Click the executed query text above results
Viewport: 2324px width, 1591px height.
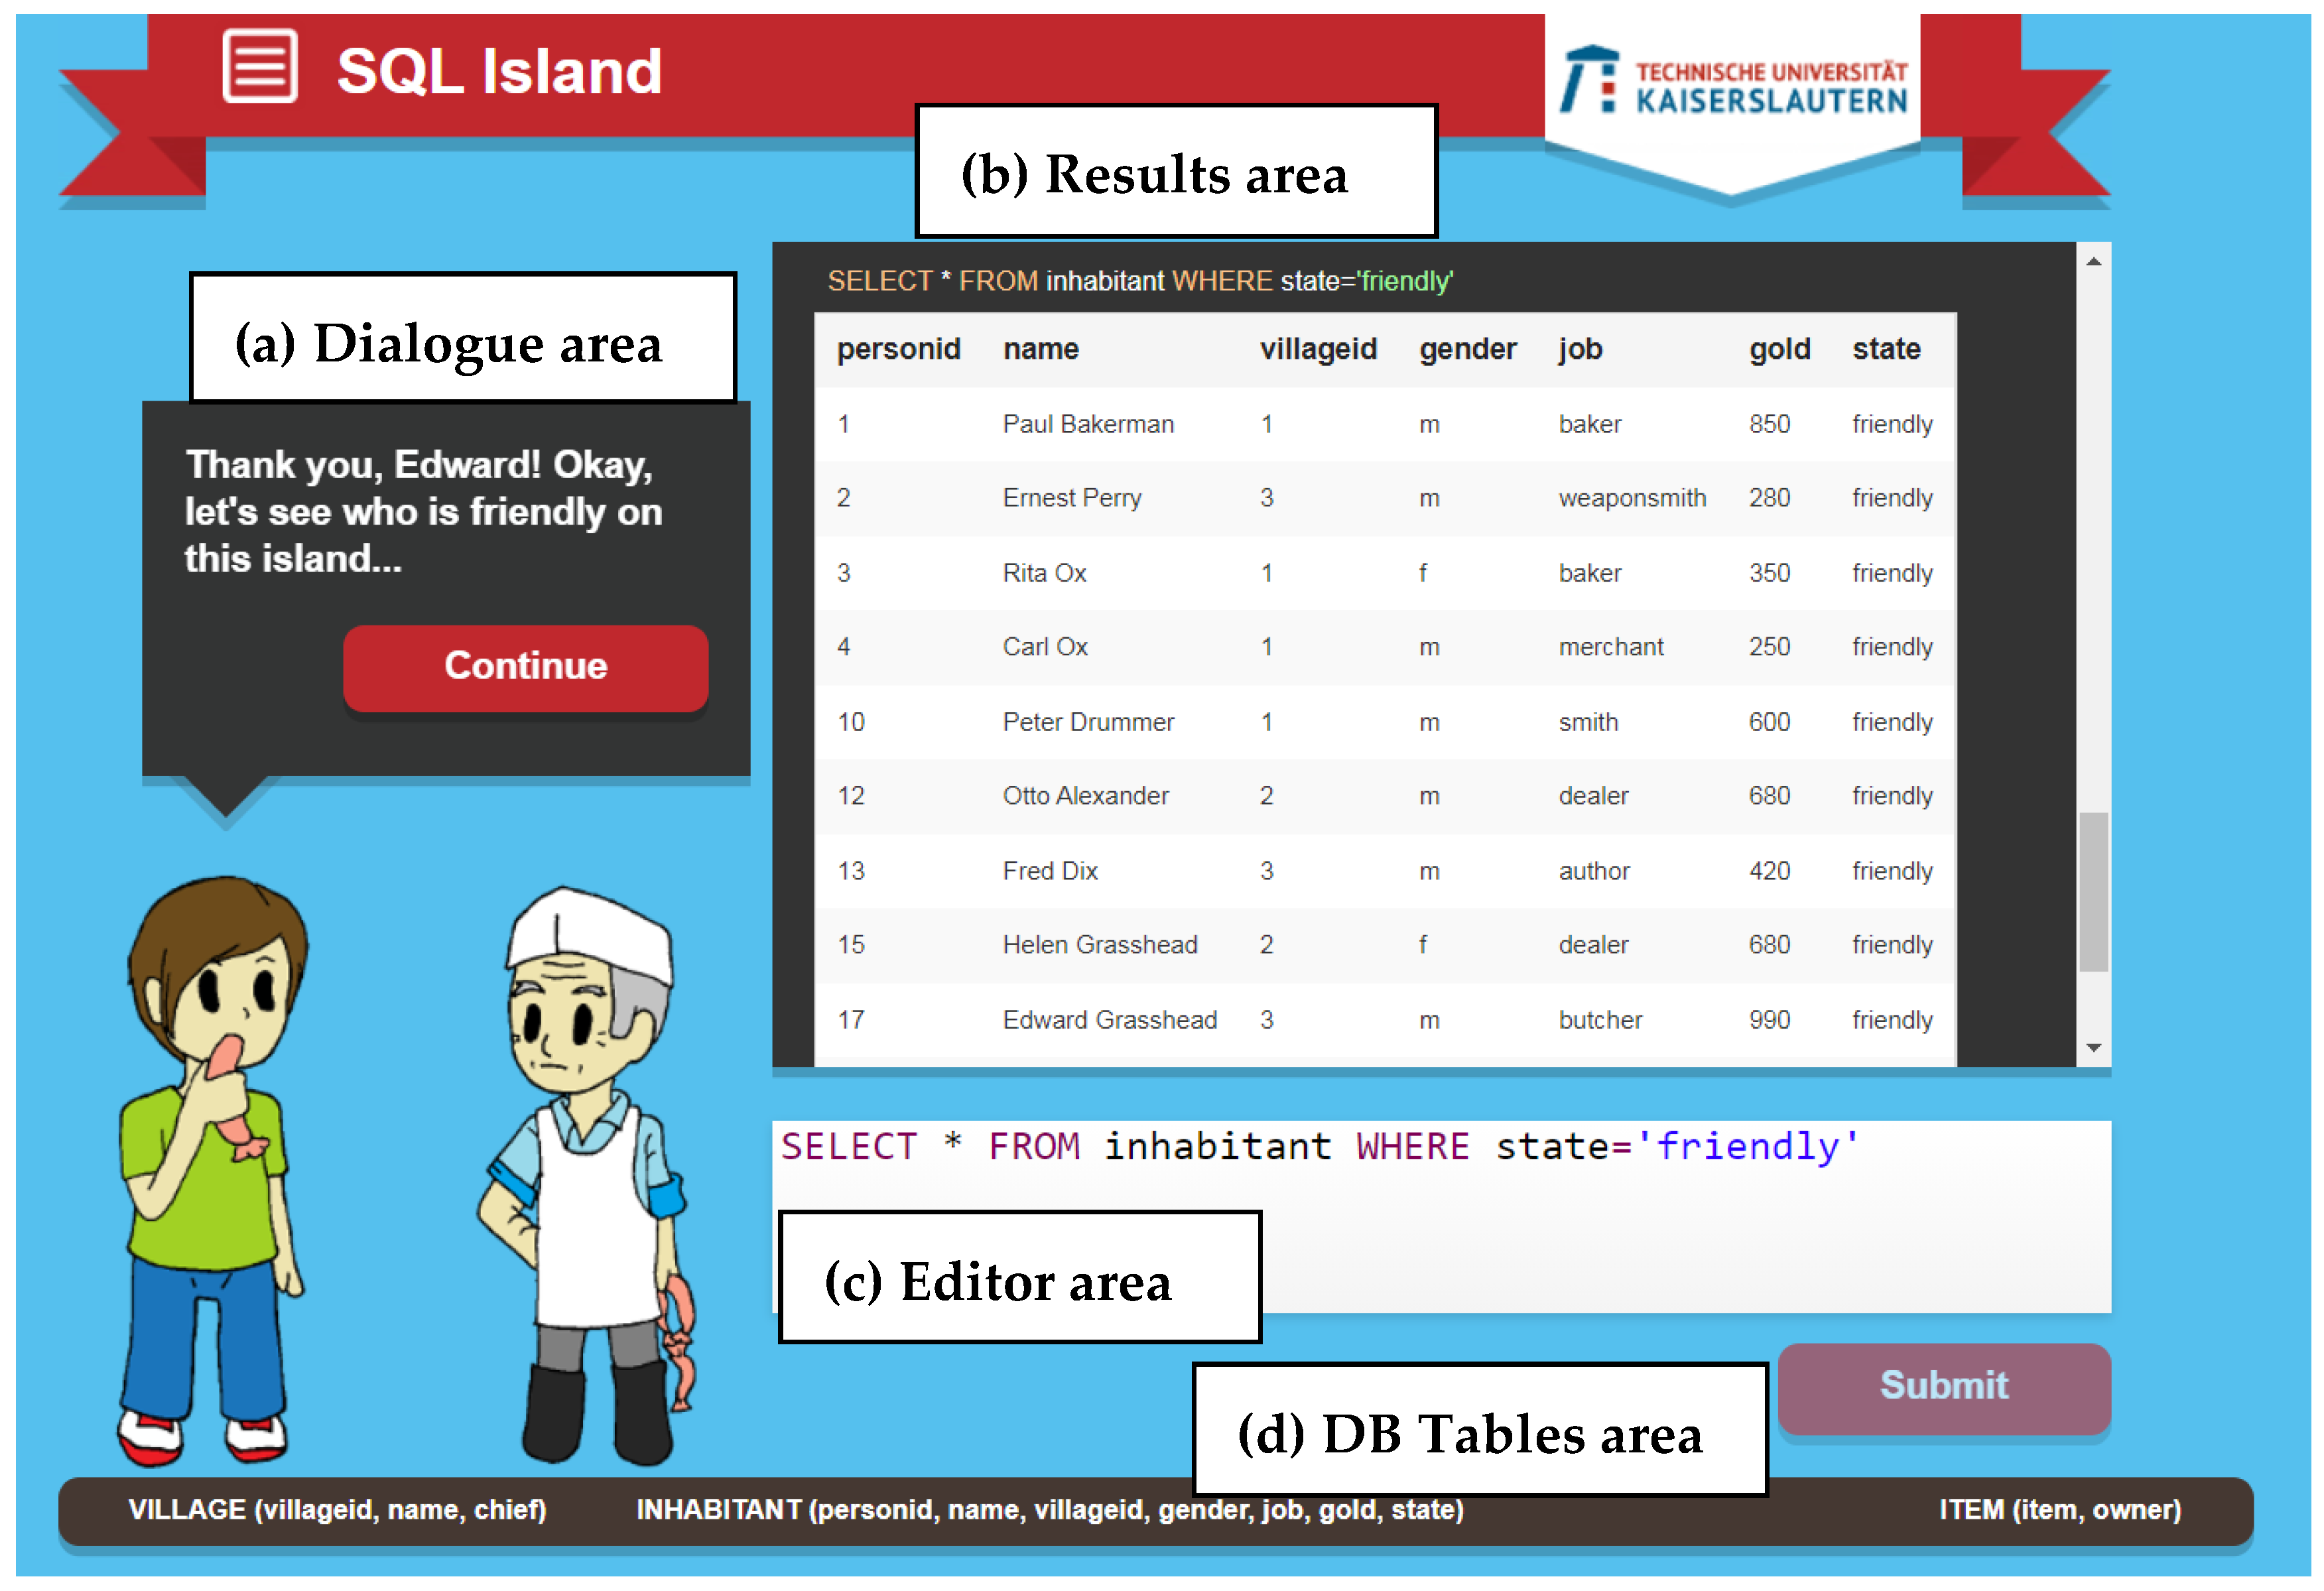[x=1140, y=281]
